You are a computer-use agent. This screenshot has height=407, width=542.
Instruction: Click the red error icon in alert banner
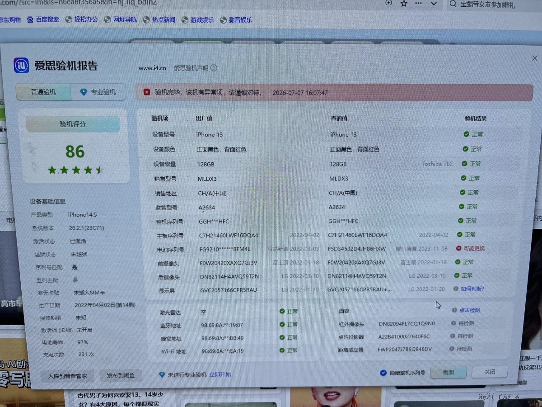147,92
